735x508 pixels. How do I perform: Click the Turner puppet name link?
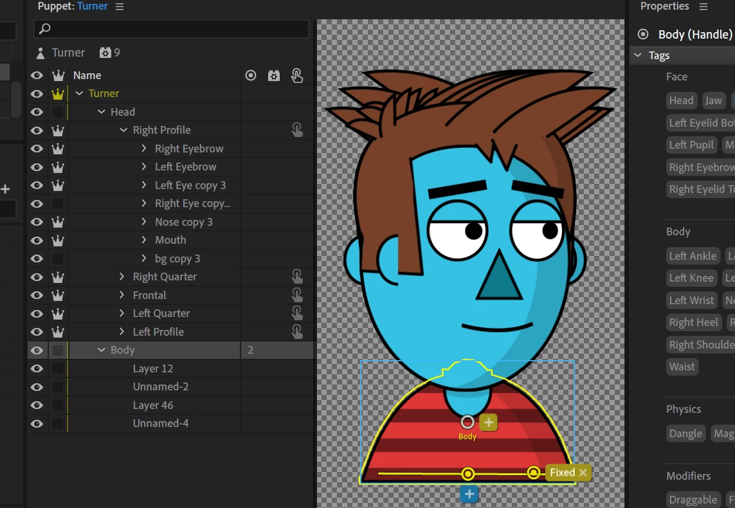click(93, 6)
